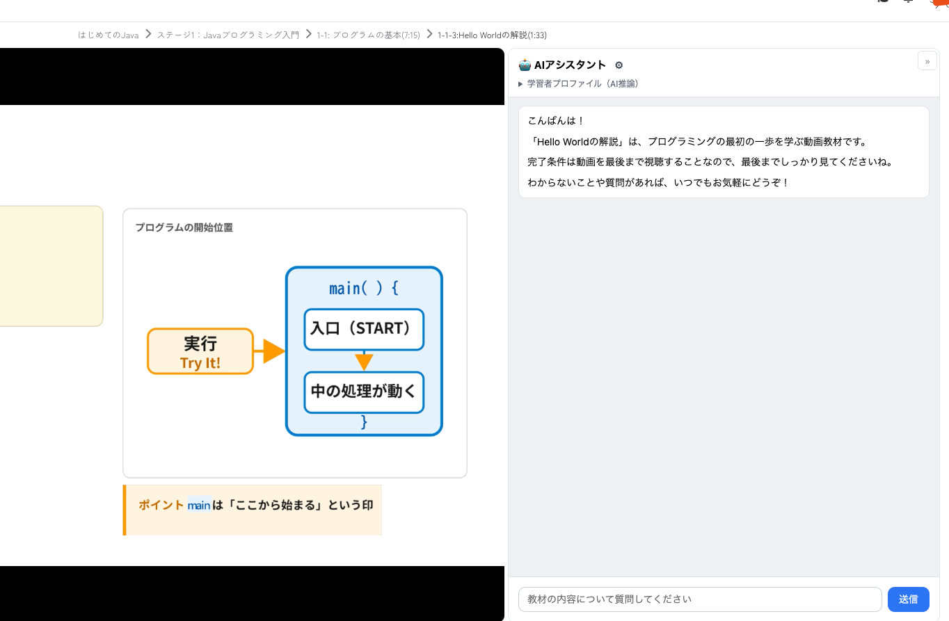Click the わからないことや質問があれば message line
Screen dimensions: 949x621
pos(659,183)
